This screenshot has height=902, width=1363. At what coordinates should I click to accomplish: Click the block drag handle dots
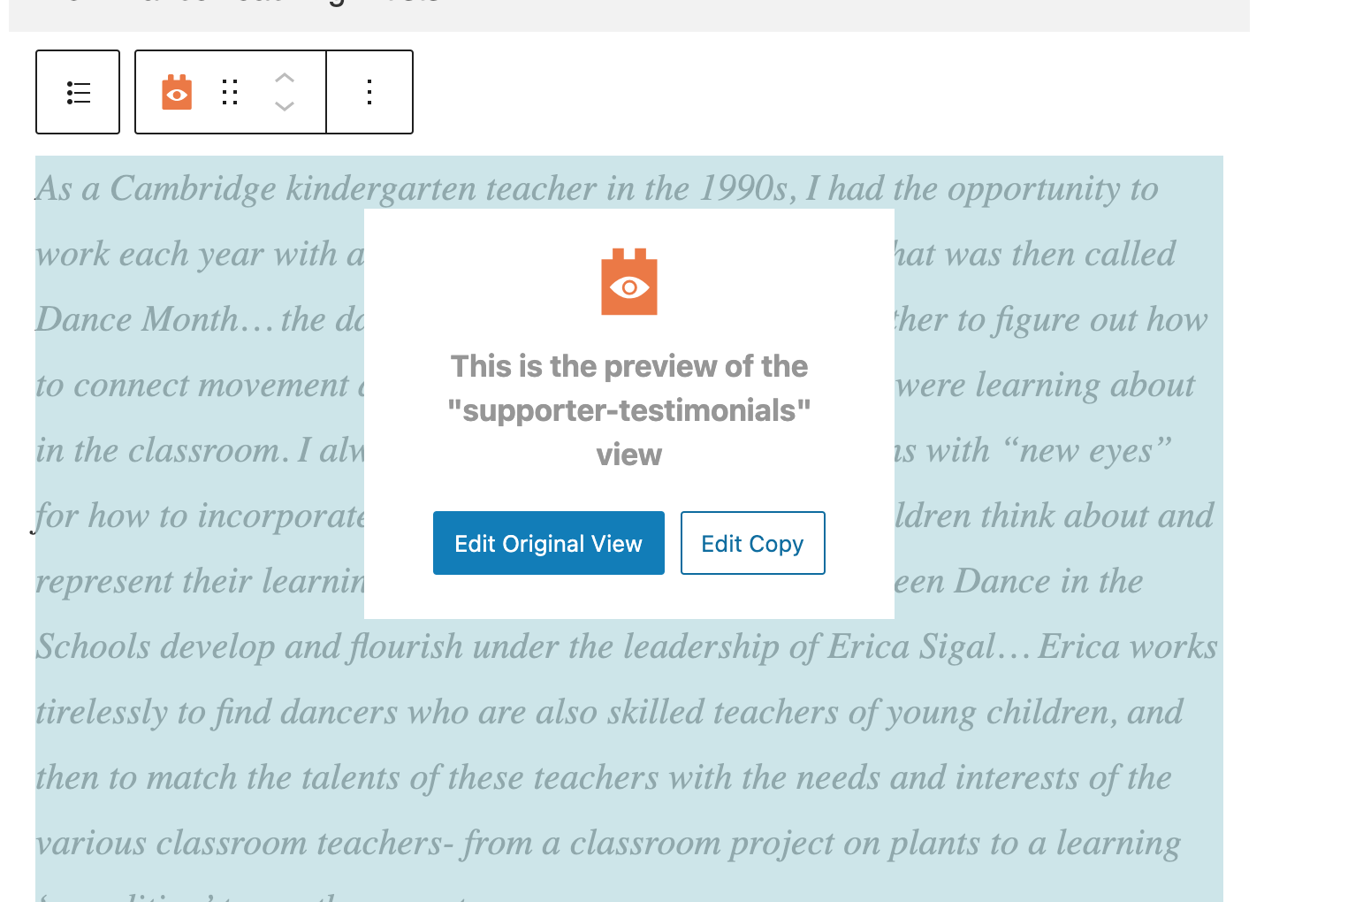pyautogui.click(x=230, y=92)
